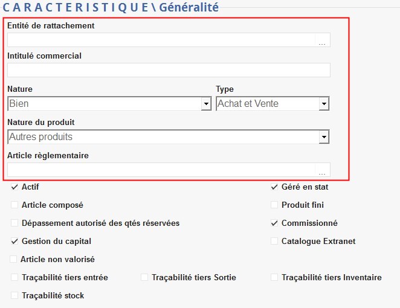
Task: Open the Nature du produit dropdown
Action: point(324,138)
